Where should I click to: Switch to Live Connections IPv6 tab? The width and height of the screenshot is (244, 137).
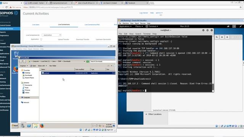[92, 24]
